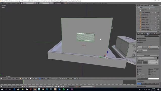161x91 pixels.
Task: Hide Alarm and Light via eye icon
Action: coord(155,14)
